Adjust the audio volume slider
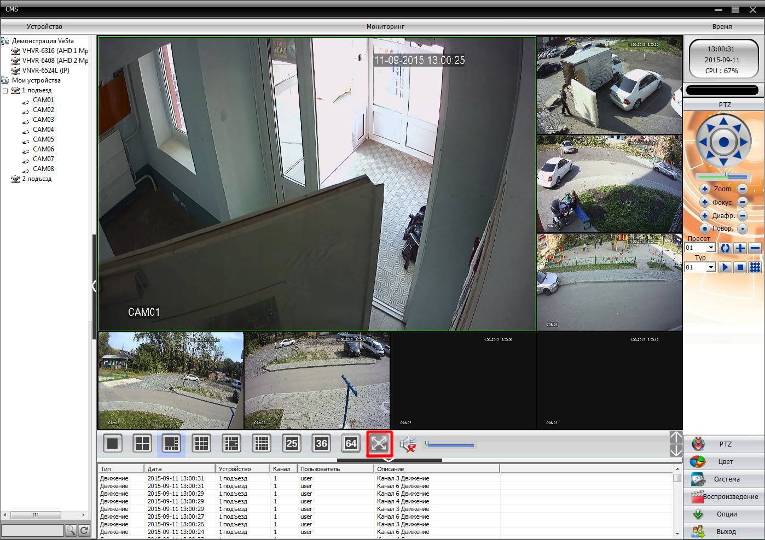The width and height of the screenshot is (765, 540). pos(450,445)
